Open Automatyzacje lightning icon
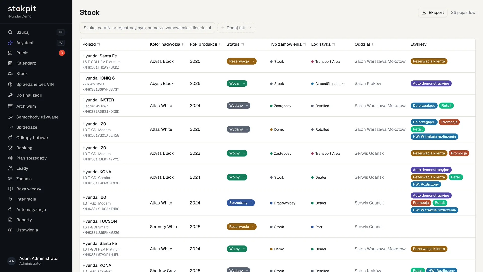The height and width of the screenshot is (272, 483). [10, 210]
